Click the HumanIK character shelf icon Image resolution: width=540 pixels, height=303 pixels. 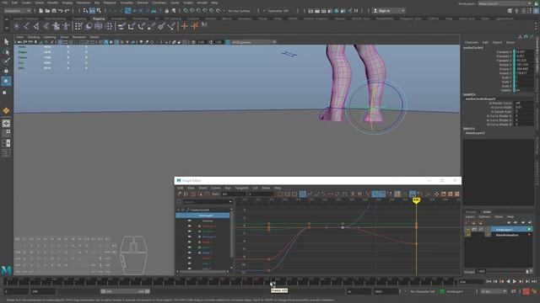(57, 26)
